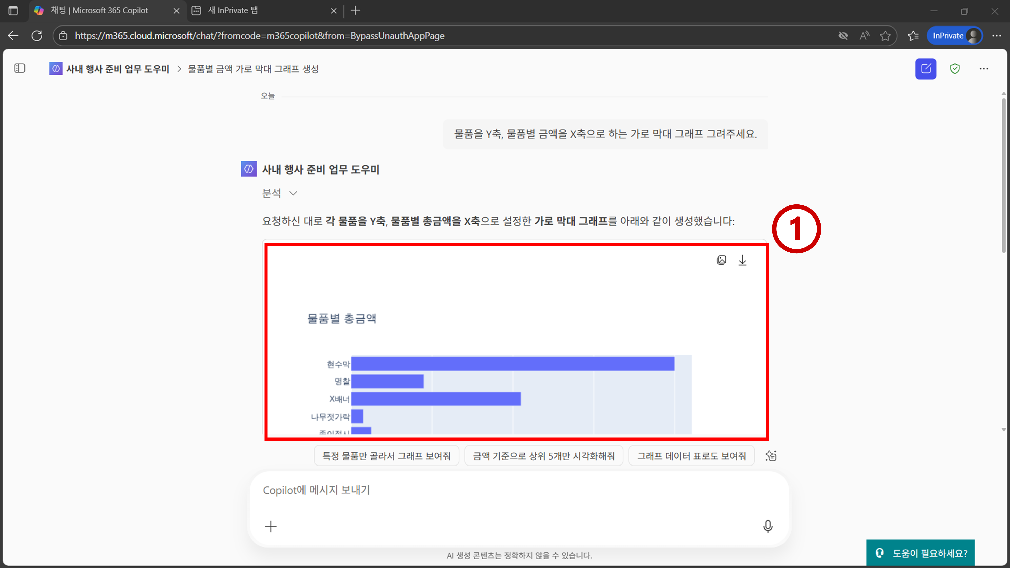1010x568 pixels.
Task: Toggle the tracking prevention eye icon
Action: pos(843,36)
